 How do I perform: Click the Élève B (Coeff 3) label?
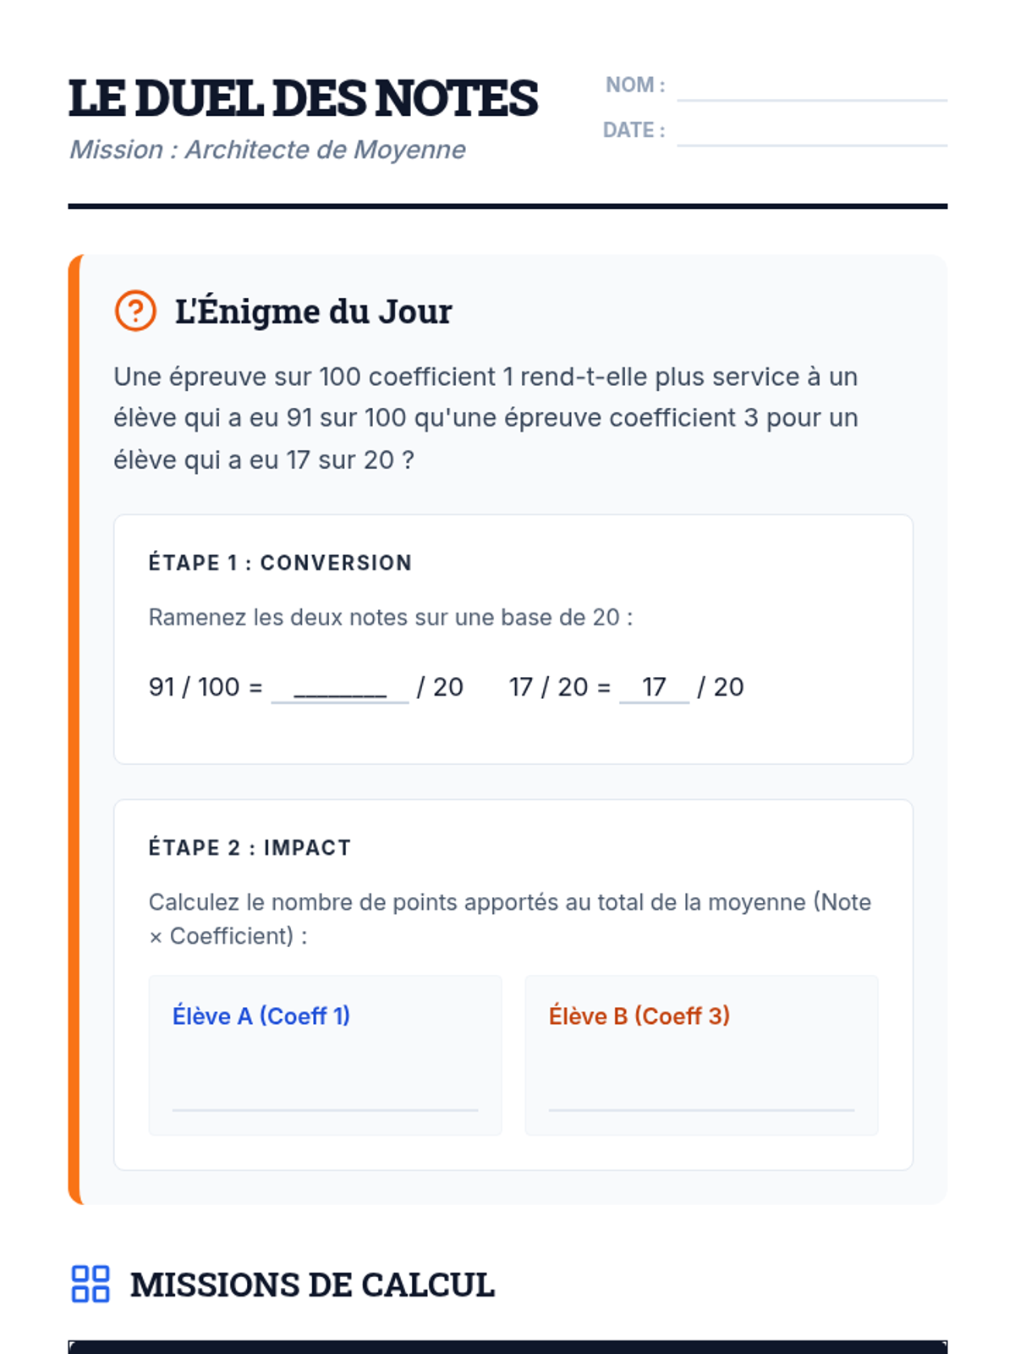pyautogui.click(x=639, y=1015)
